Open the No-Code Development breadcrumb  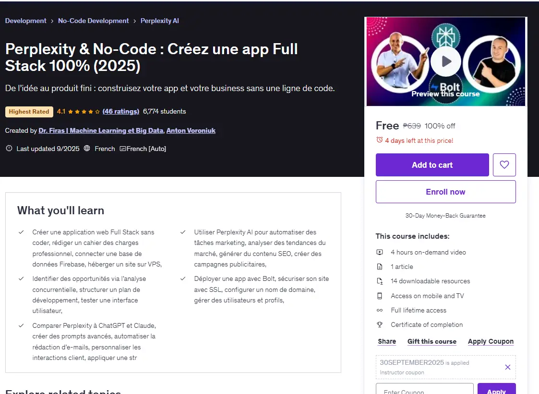click(x=94, y=21)
